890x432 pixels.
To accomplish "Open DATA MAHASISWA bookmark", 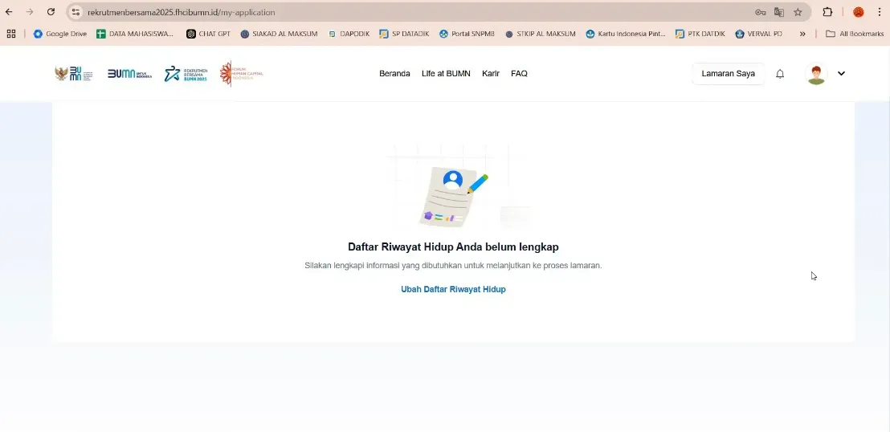I will 135,34.
